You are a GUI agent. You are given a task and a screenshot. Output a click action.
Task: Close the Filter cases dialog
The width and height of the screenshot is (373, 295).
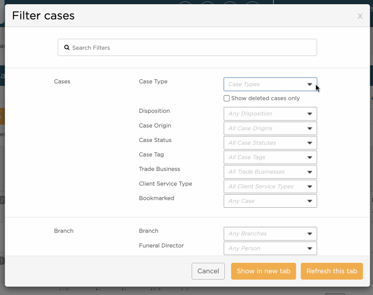pos(360,16)
